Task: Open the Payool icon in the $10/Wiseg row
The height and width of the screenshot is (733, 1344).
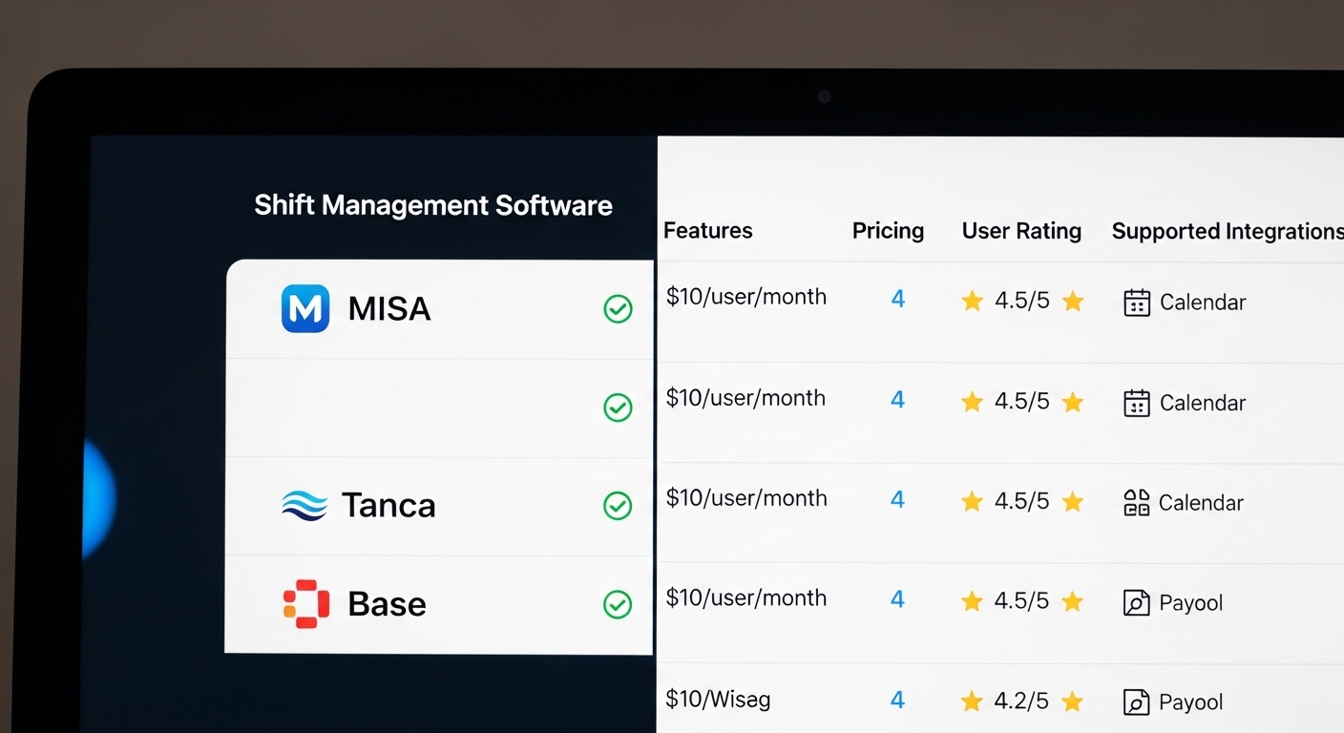Action: coord(1136,702)
